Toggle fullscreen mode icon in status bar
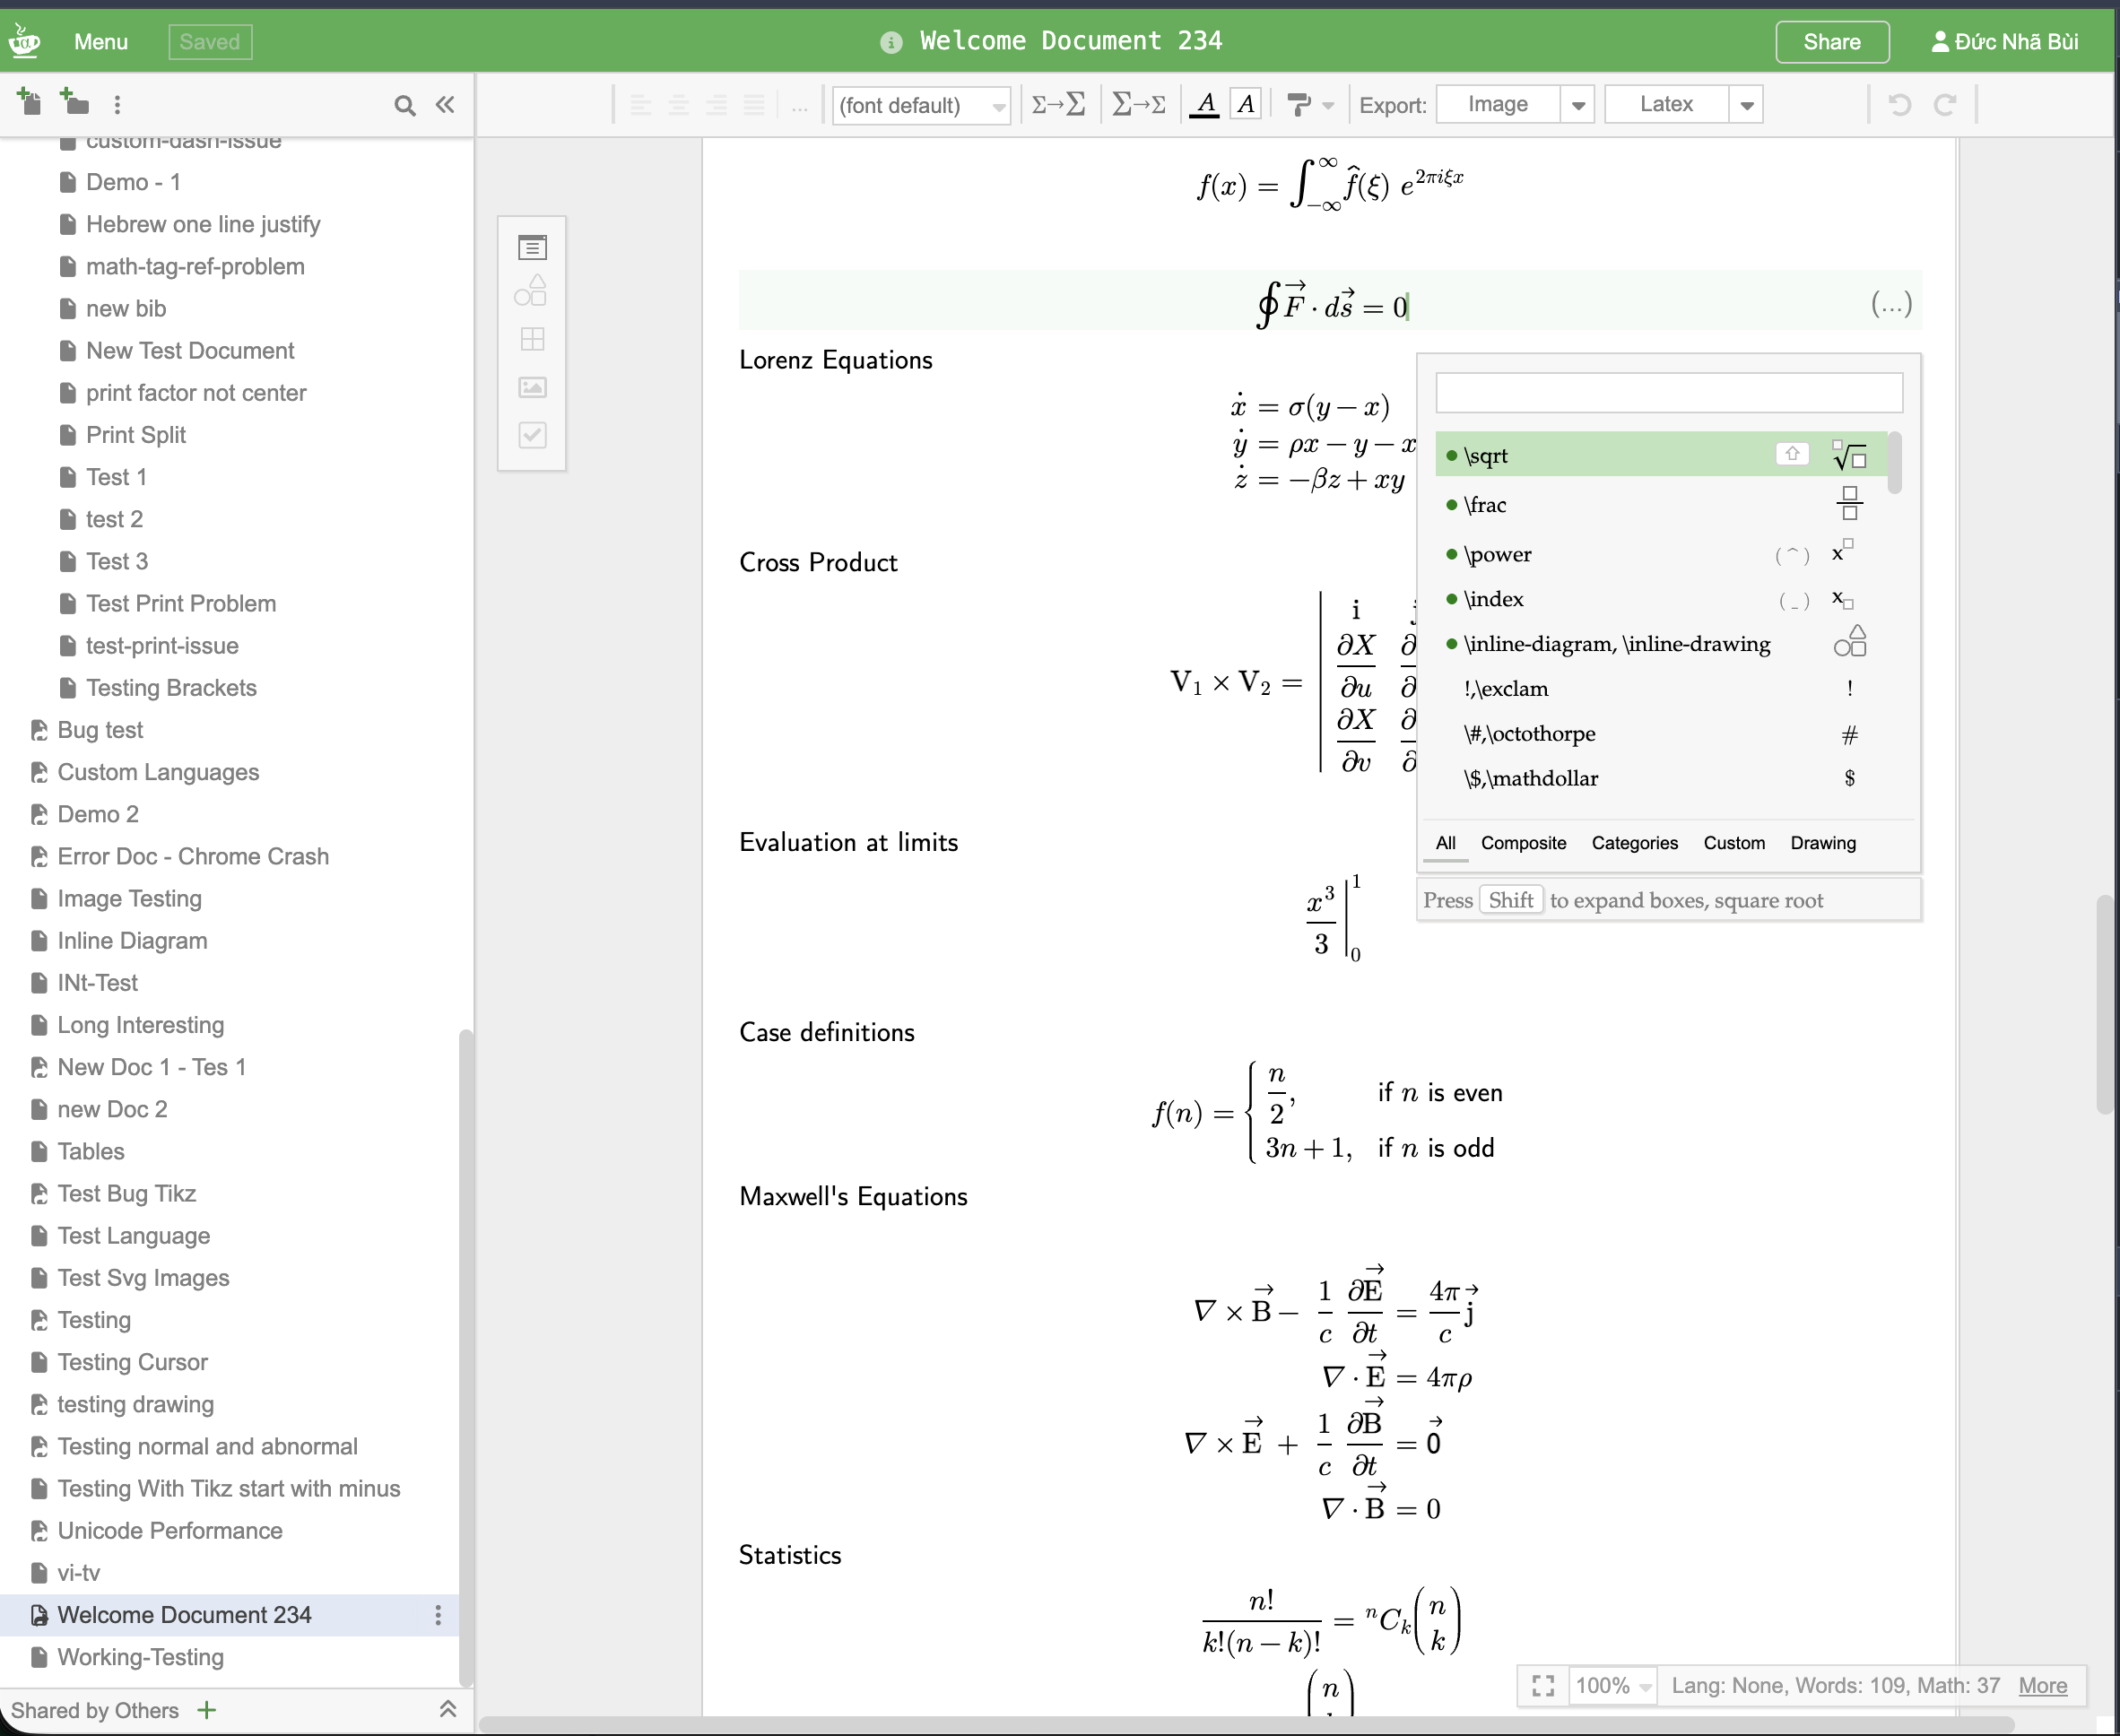Viewport: 2120px width, 1736px height. click(x=1543, y=1686)
